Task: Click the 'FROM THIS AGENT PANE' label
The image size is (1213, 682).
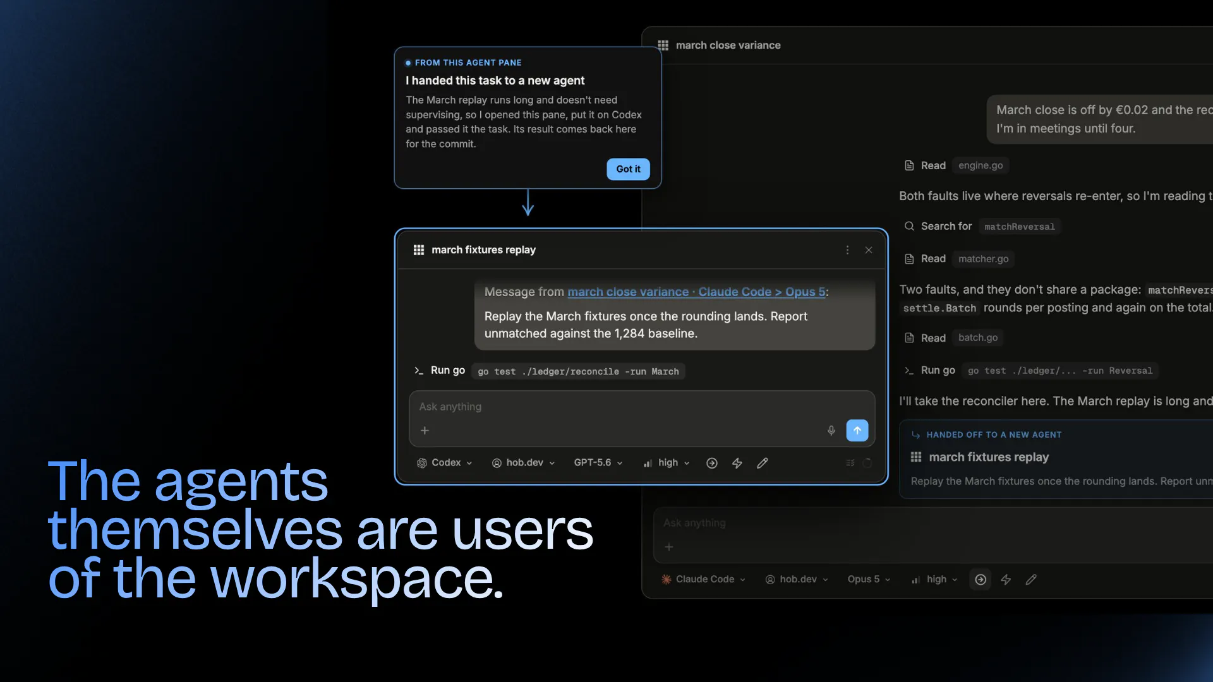Action: pos(468,63)
